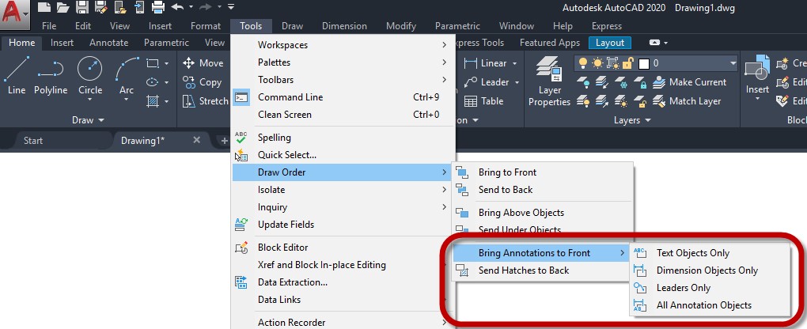This screenshot has height=329, width=807.
Task: Choose Text Objects Only
Action: click(x=710, y=253)
